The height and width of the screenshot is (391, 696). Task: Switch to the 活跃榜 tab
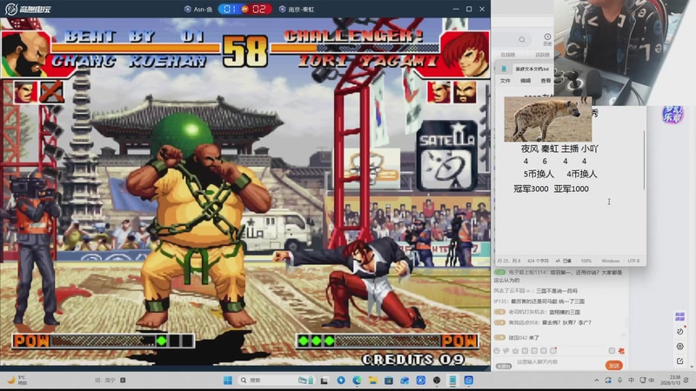click(542, 55)
